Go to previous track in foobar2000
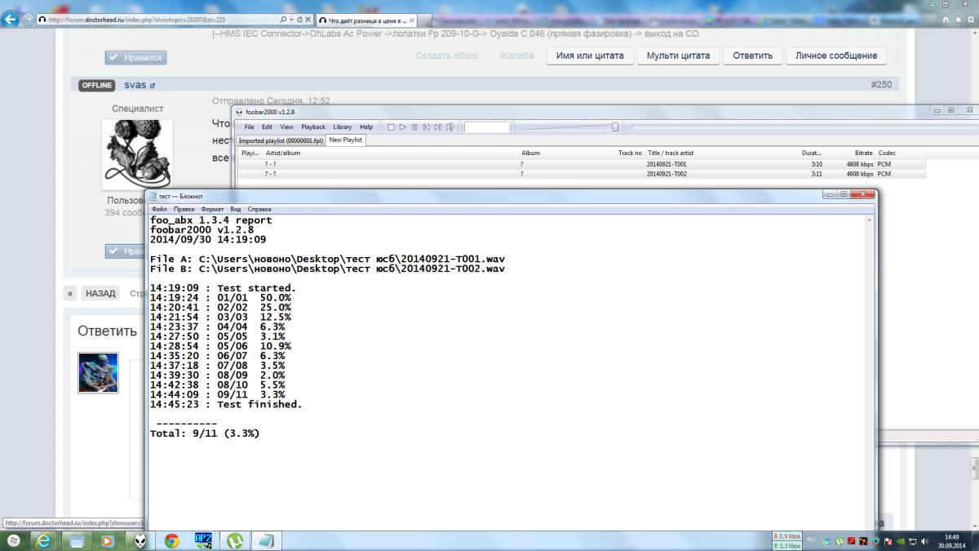This screenshot has width=979, height=551. coord(426,127)
